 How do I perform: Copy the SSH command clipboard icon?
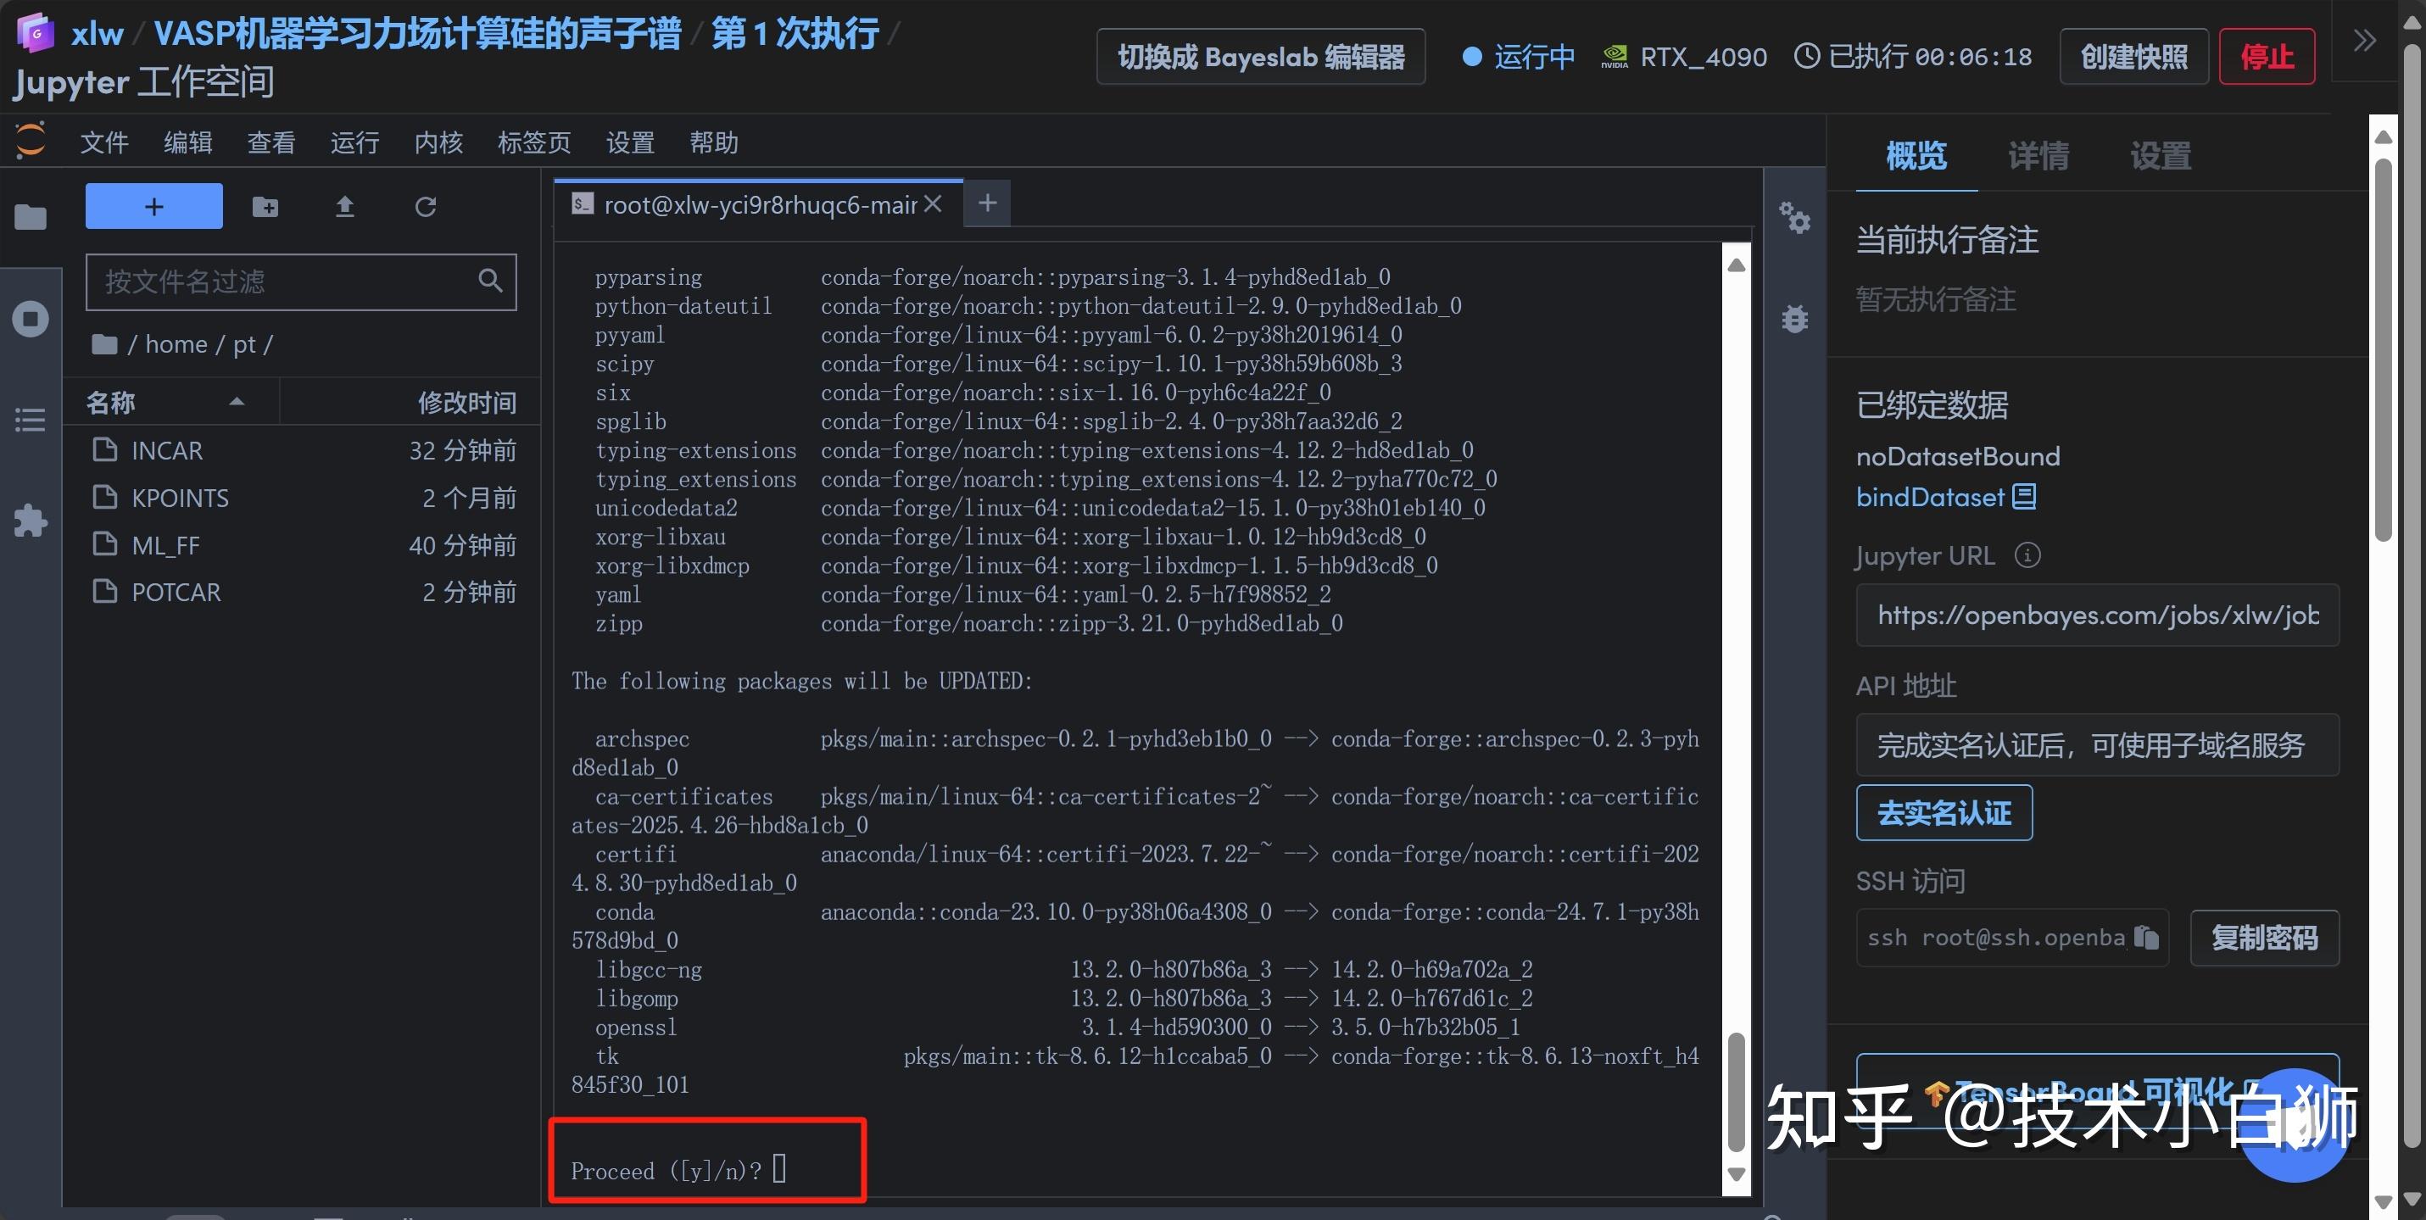tap(2147, 938)
